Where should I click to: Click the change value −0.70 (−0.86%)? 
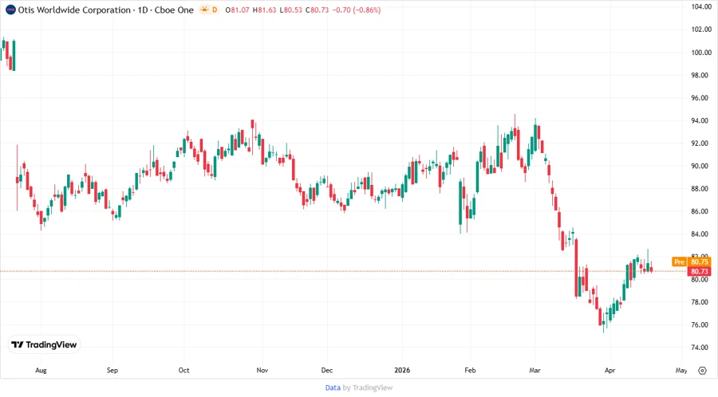click(357, 10)
